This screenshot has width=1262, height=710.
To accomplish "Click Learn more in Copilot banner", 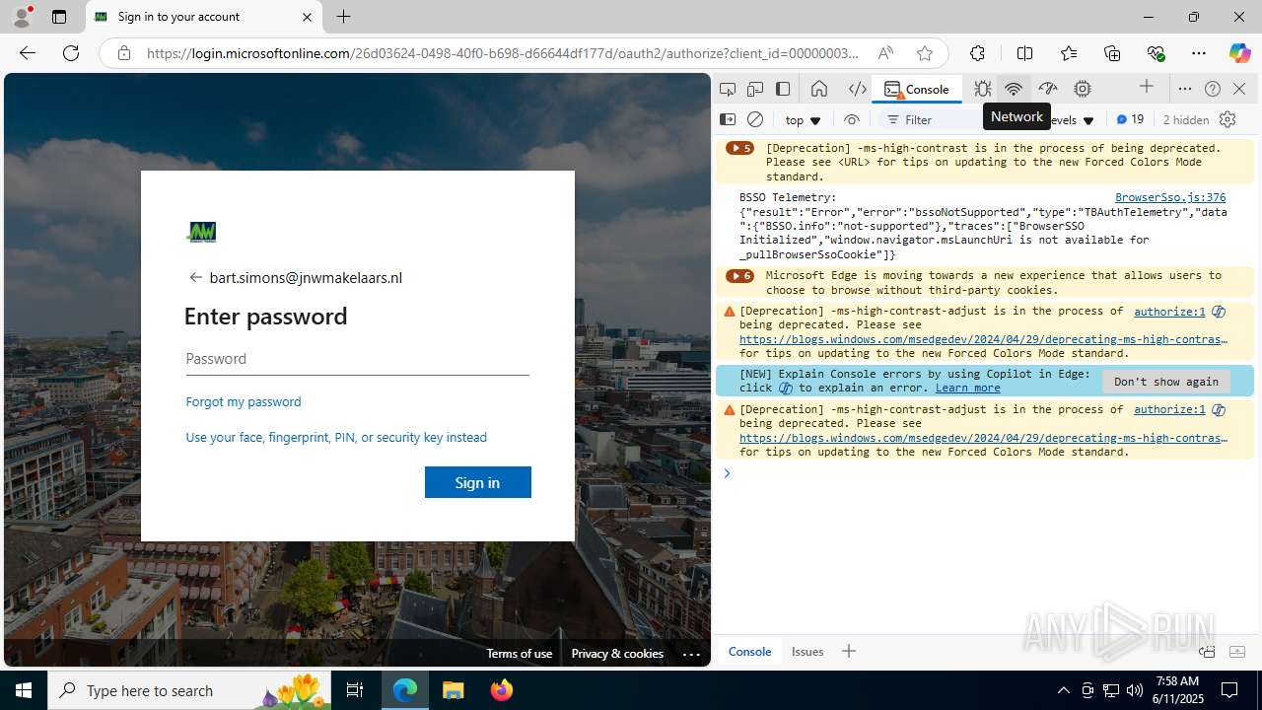I will (x=967, y=388).
